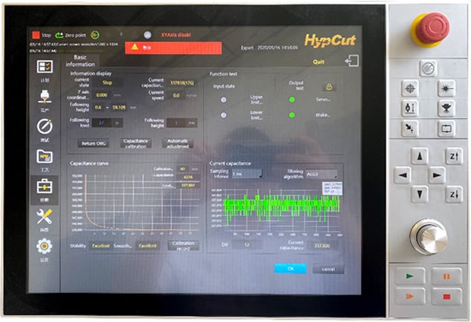
Task: Click the green Zero point icon
Action: pyautogui.click(x=59, y=35)
